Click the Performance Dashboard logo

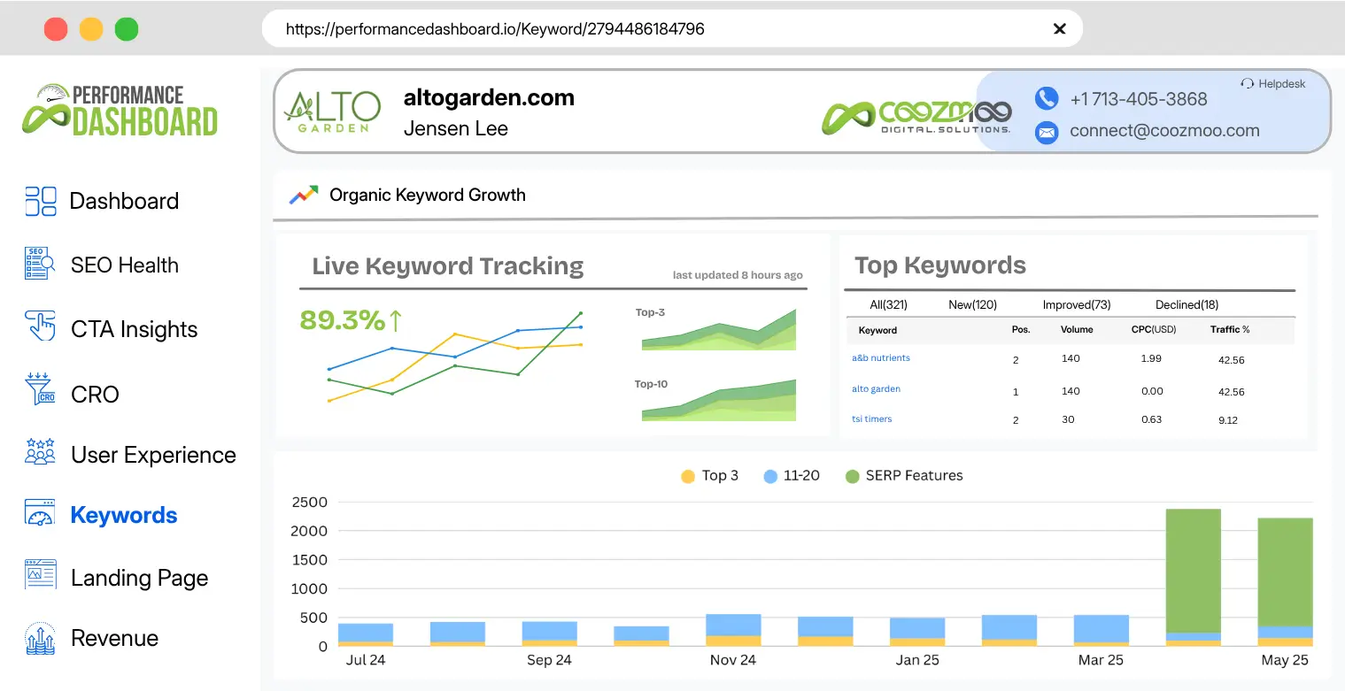point(120,109)
